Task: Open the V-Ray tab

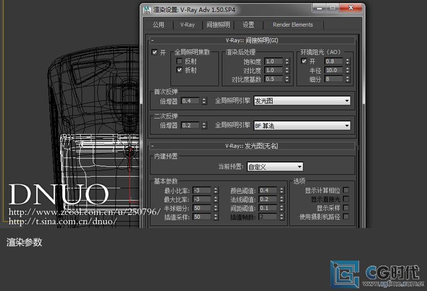Action: (x=188, y=25)
